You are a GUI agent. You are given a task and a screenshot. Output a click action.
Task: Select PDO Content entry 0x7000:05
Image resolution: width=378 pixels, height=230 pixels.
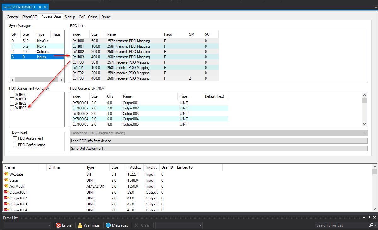tap(149, 124)
